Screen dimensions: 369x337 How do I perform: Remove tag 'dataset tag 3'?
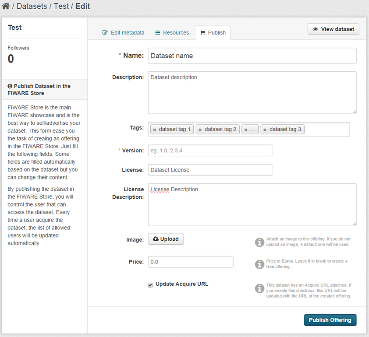point(265,130)
